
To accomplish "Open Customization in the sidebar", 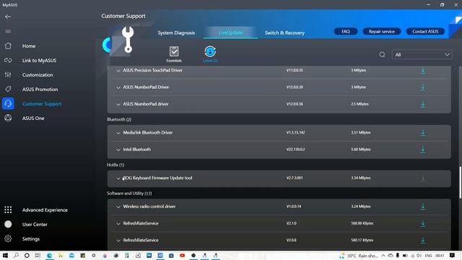I will [38, 75].
